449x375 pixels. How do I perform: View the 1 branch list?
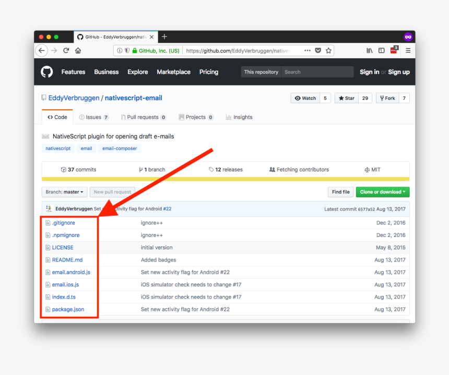[x=152, y=170]
